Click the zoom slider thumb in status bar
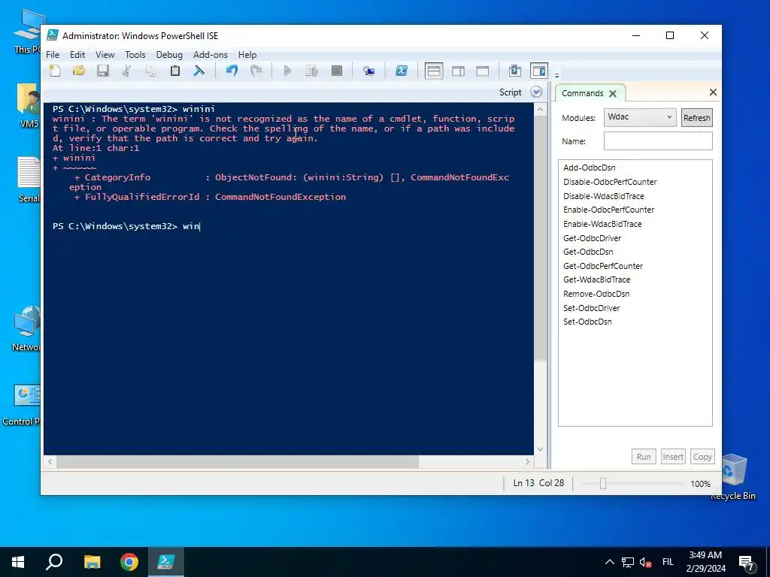The width and height of the screenshot is (770, 577). tap(603, 484)
